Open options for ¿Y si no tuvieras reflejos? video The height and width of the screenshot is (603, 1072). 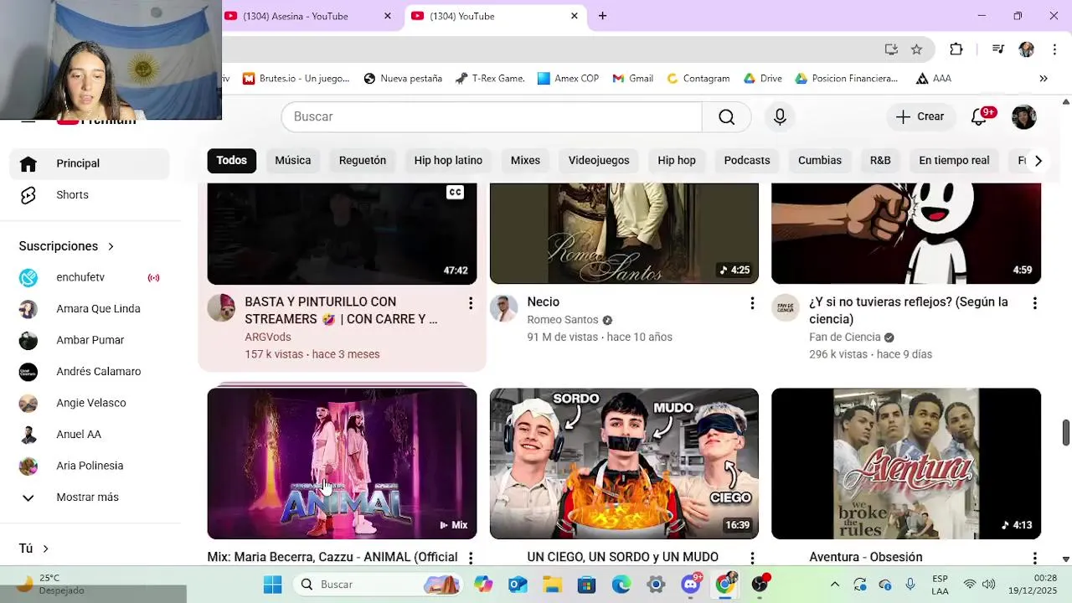point(1034,303)
